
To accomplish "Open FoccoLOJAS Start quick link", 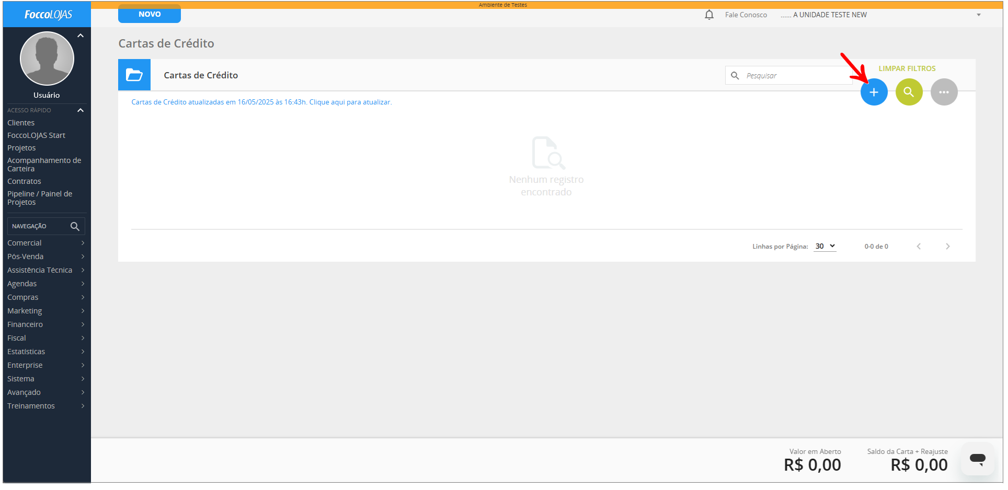I will (x=36, y=135).
